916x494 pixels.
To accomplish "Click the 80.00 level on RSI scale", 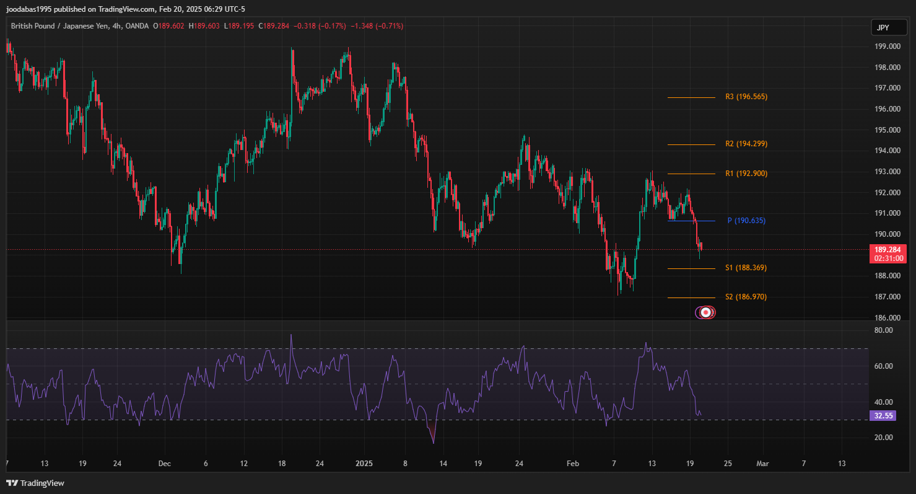I will pos(884,330).
